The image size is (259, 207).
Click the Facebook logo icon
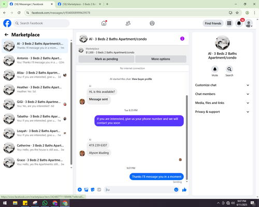7,23
